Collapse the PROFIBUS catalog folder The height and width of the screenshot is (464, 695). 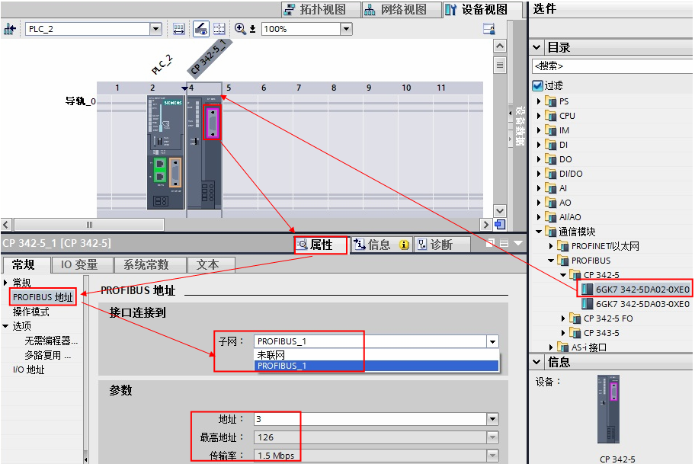(x=550, y=261)
